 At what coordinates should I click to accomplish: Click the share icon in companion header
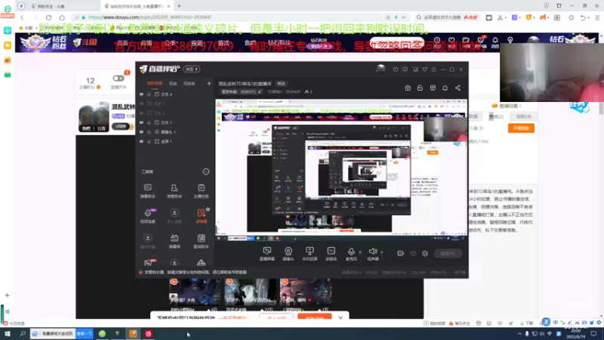[x=458, y=88]
